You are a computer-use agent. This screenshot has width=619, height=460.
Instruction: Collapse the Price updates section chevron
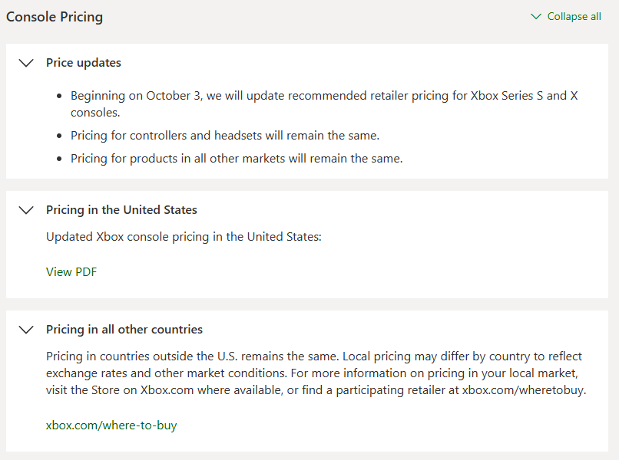pyautogui.click(x=26, y=63)
